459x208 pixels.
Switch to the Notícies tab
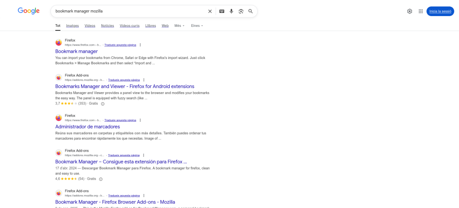click(x=107, y=25)
